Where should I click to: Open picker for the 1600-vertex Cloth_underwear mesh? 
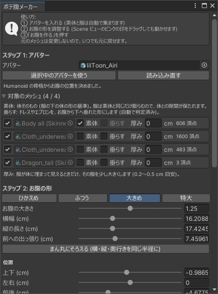coord(70,136)
